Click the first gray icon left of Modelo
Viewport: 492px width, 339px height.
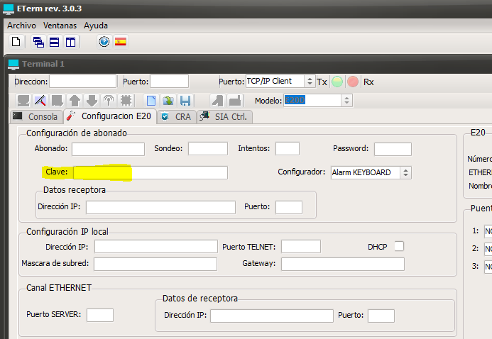pos(218,101)
